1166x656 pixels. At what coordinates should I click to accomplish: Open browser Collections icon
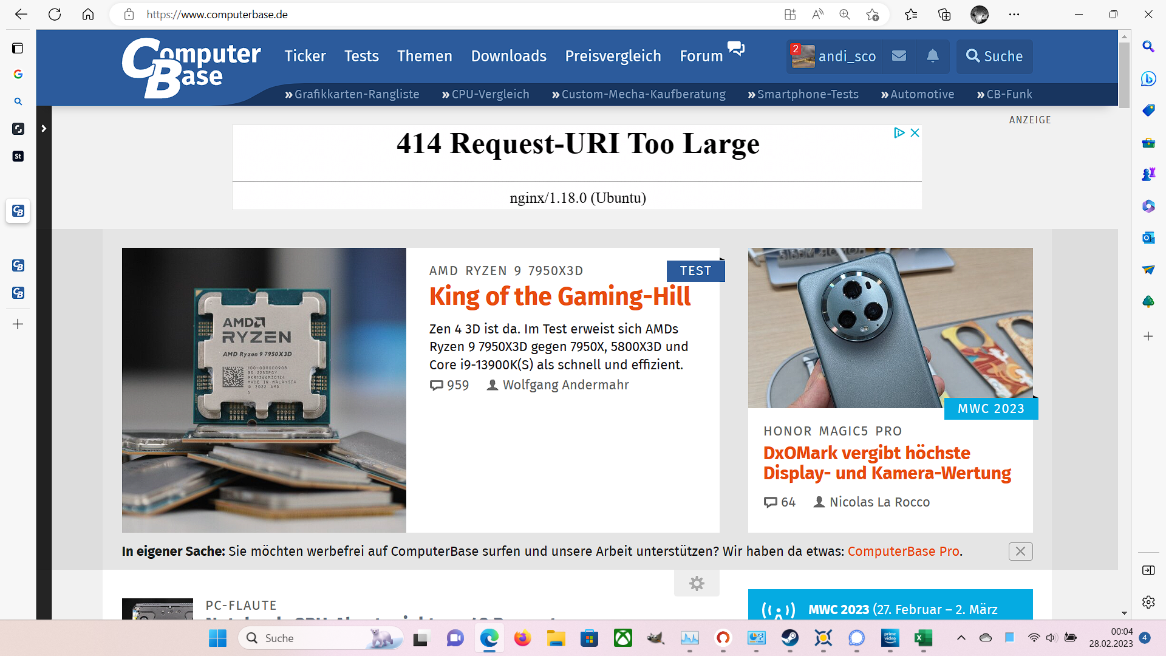click(x=944, y=15)
